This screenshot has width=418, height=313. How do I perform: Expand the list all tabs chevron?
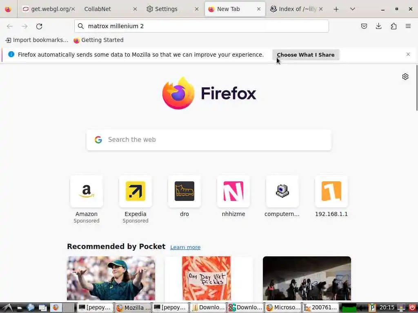coord(352,9)
